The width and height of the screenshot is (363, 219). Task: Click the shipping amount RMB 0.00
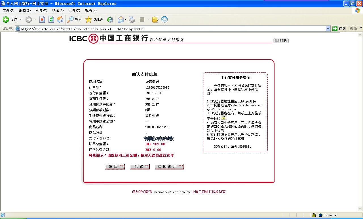click(153, 150)
